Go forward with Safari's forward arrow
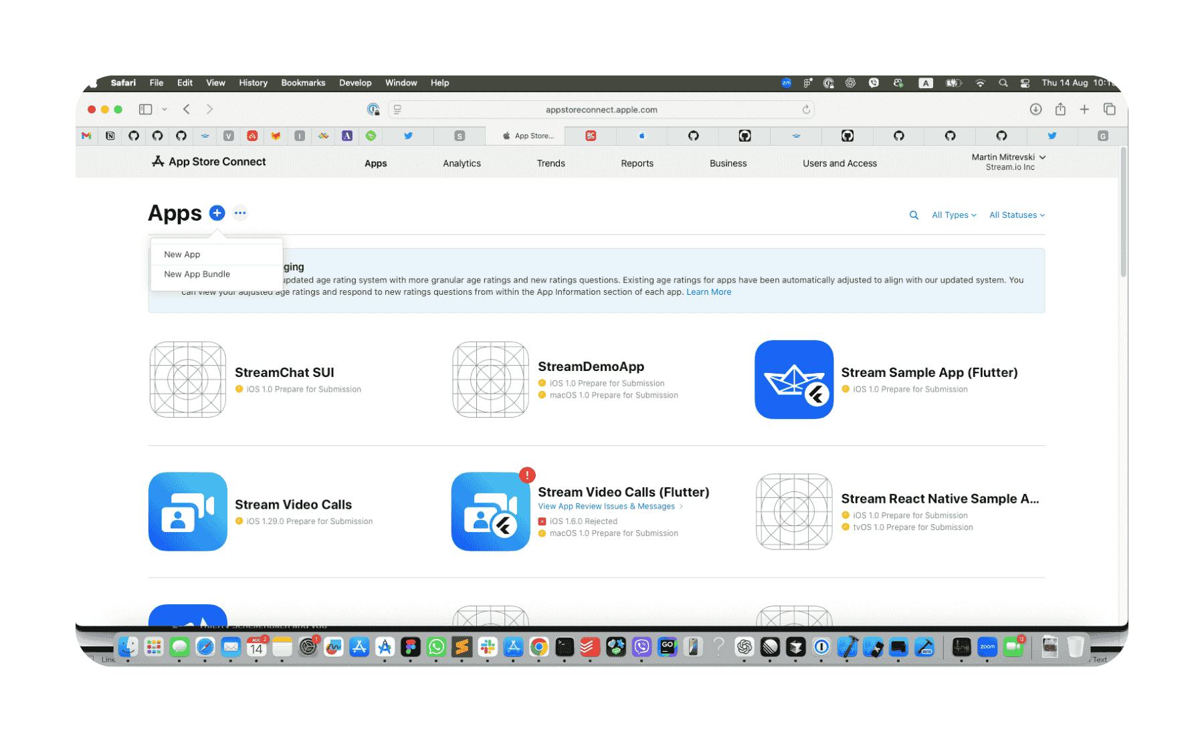The image size is (1204, 752). [x=209, y=109]
